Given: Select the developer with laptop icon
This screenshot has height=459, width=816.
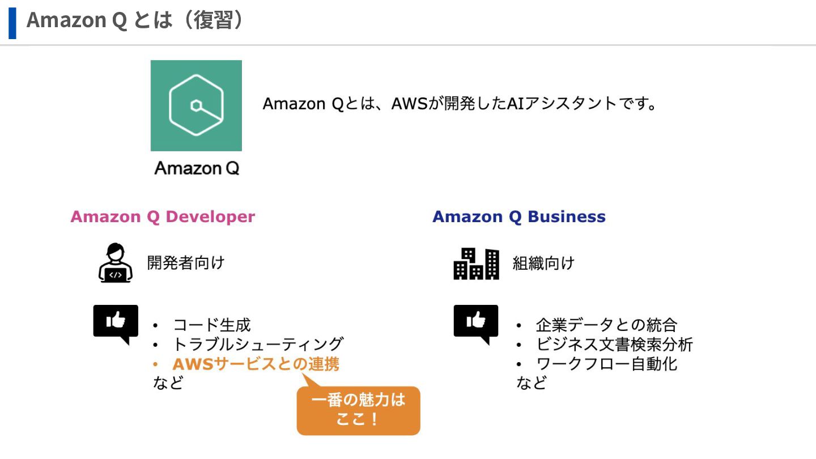Looking at the screenshot, I should 115,262.
